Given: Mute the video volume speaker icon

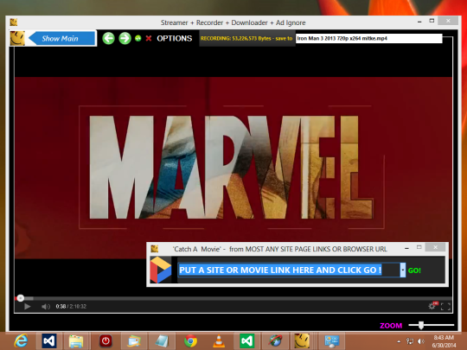Looking at the screenshot, I should point(46,307).
